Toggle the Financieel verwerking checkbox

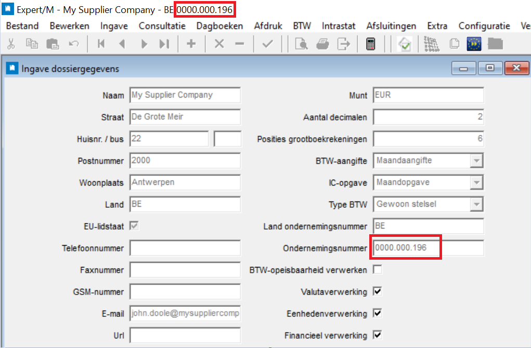(x=378, y=335)
